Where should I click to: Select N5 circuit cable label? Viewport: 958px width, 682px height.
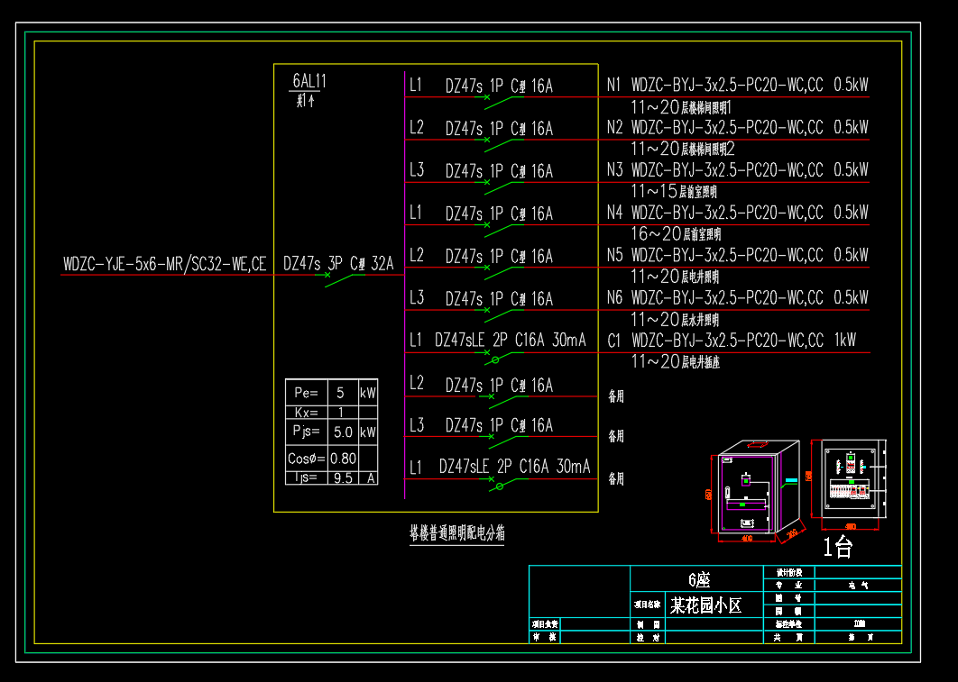click(737, 255)
